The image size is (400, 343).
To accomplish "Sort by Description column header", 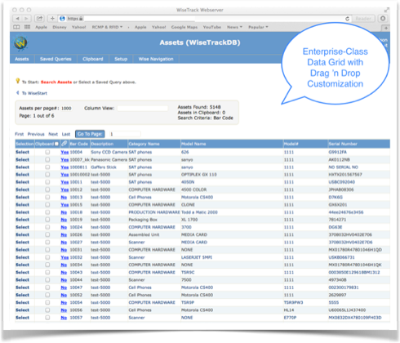I will tap(102, 144).
